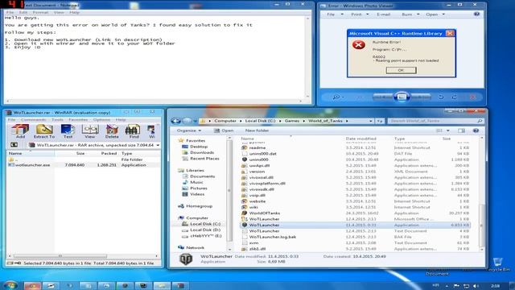This screenshot has width=515, height=290.
Task: Go up one level in WinRAR
Action: 14,145
